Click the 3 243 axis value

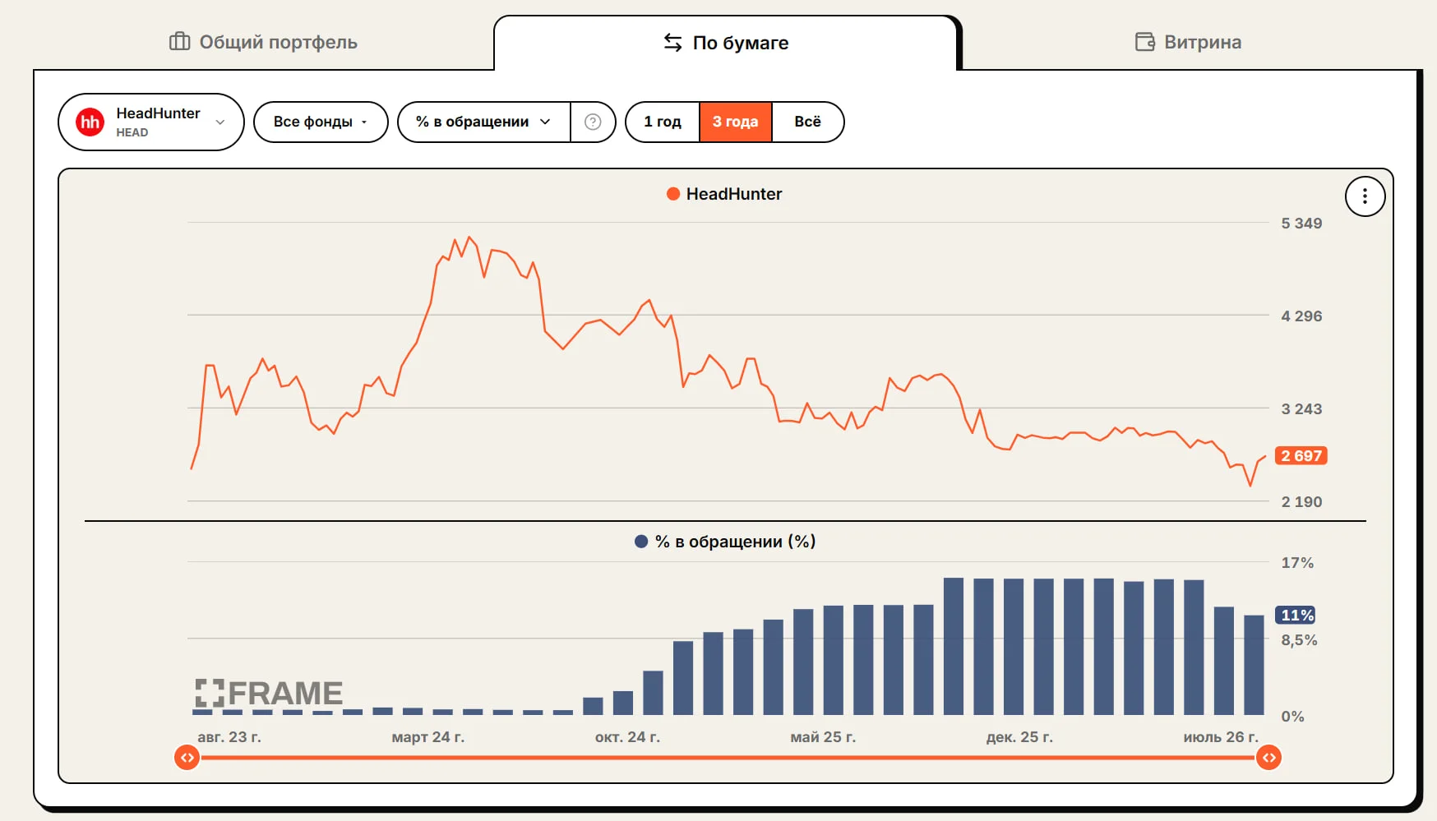click(1301, 409)
